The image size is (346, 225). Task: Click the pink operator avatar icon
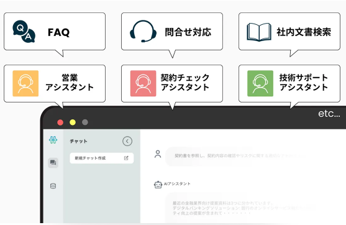(143, 83)
